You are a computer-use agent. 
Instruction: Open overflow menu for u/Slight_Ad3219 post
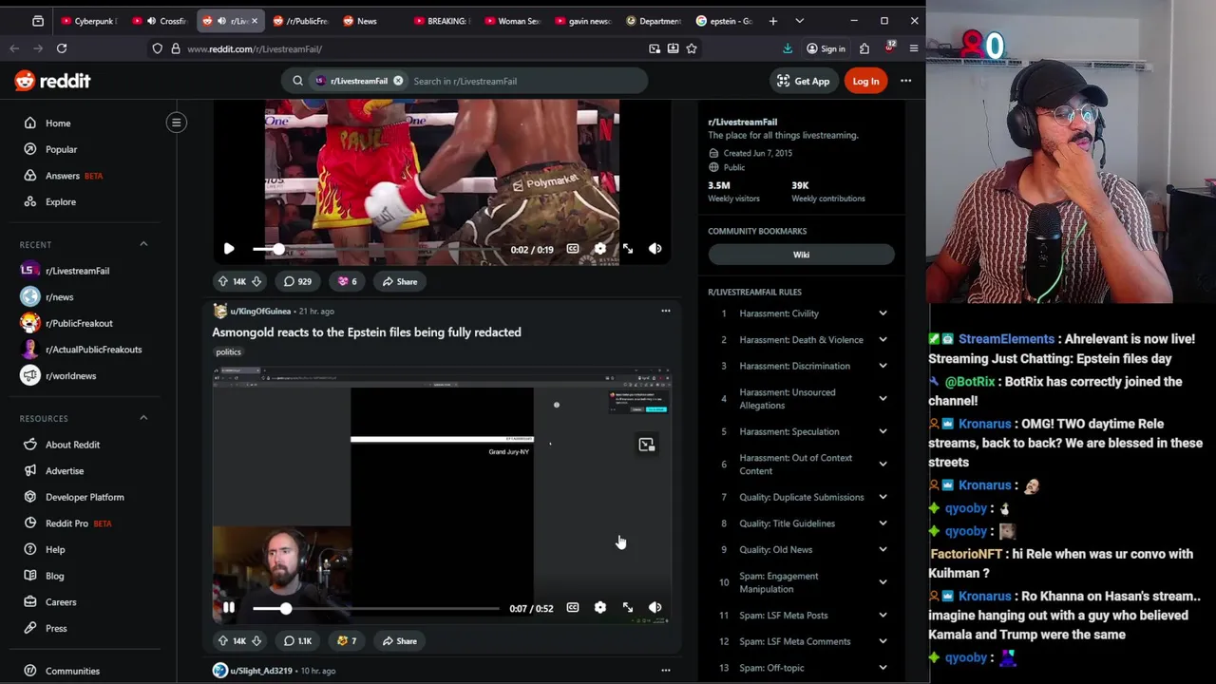click(665, 671)
